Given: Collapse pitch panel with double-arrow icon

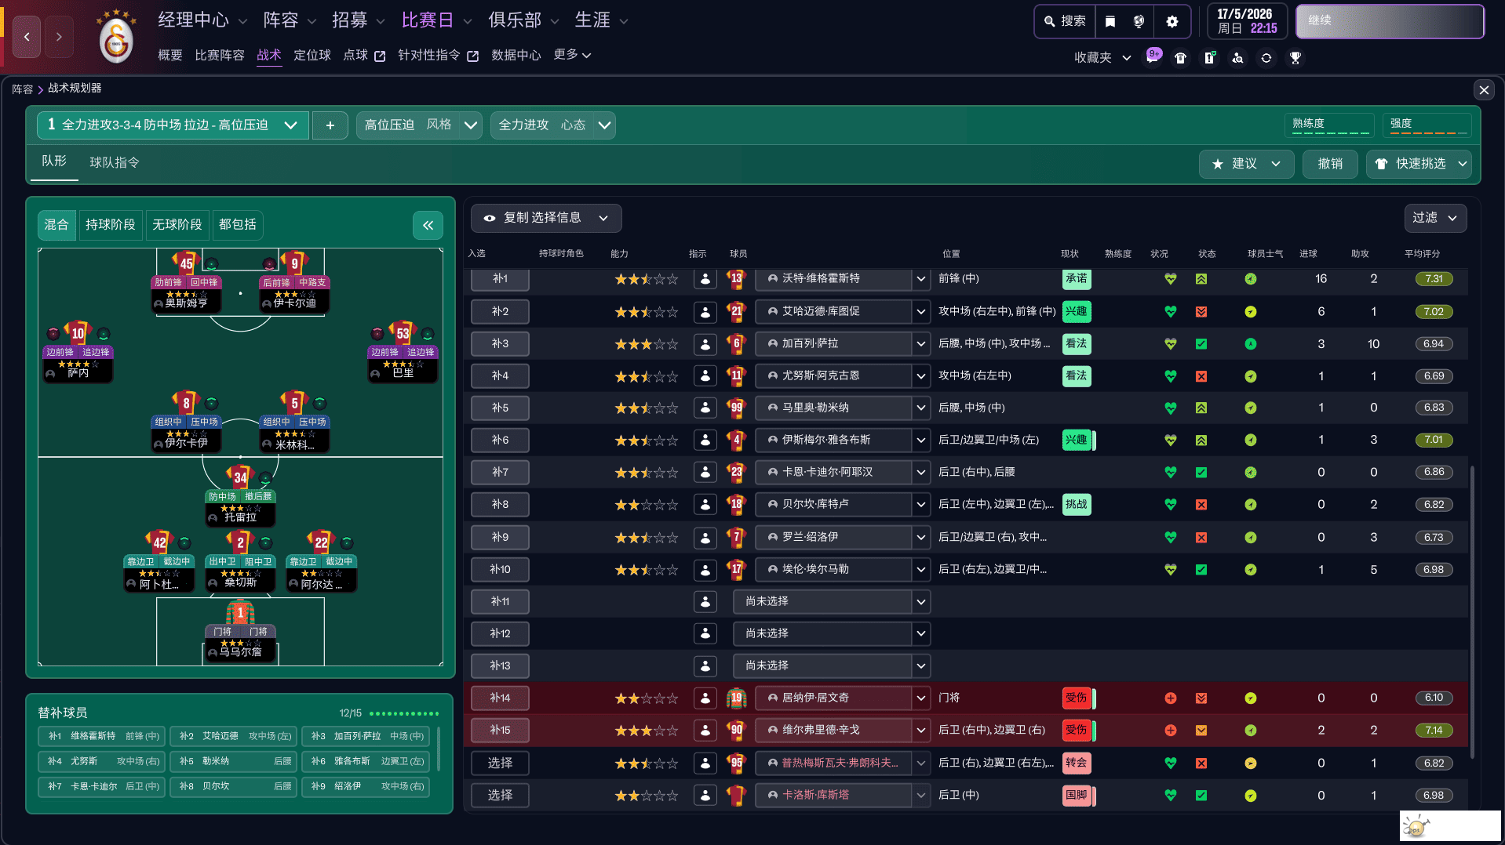Looking at the screenshot, I should tap(428, 226).
